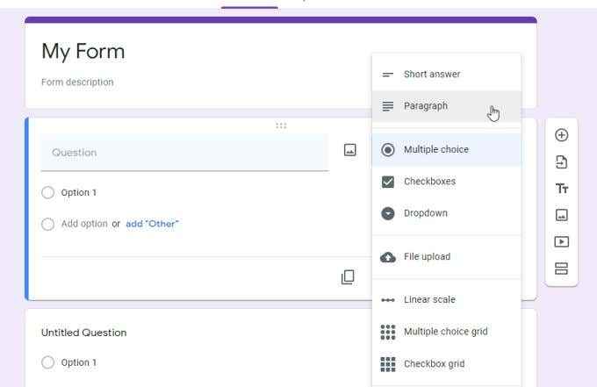597x387 pixels.
Task: Choose Linear scale question type
Action: (x=446, y=300)
